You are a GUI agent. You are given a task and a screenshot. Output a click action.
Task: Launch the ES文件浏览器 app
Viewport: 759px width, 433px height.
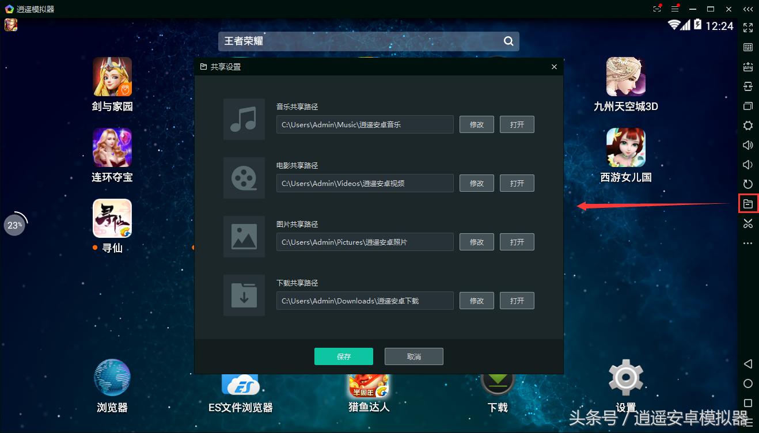(240, 386)
